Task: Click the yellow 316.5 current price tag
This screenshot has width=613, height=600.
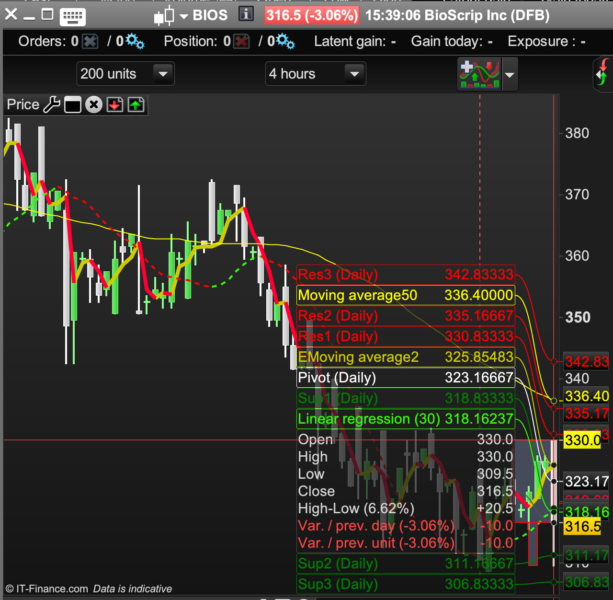Action: click(x=582, y=527)
